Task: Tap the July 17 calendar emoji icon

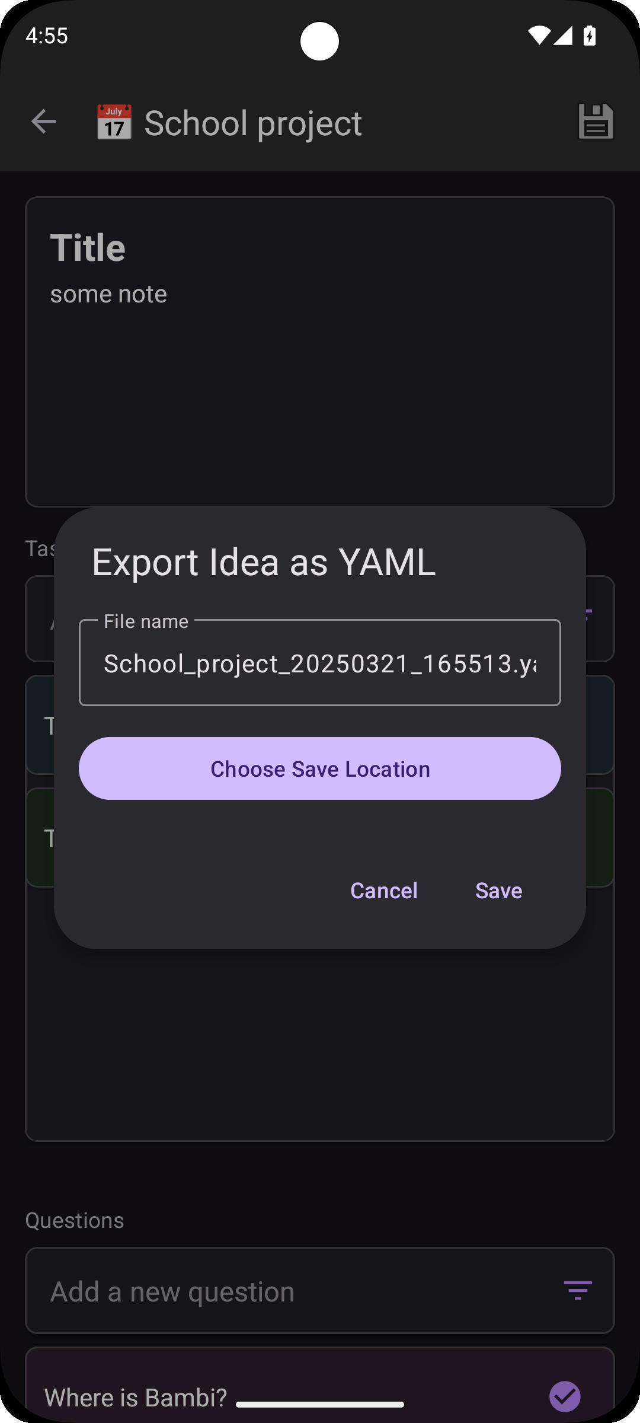Action: (x=114, y=123)
